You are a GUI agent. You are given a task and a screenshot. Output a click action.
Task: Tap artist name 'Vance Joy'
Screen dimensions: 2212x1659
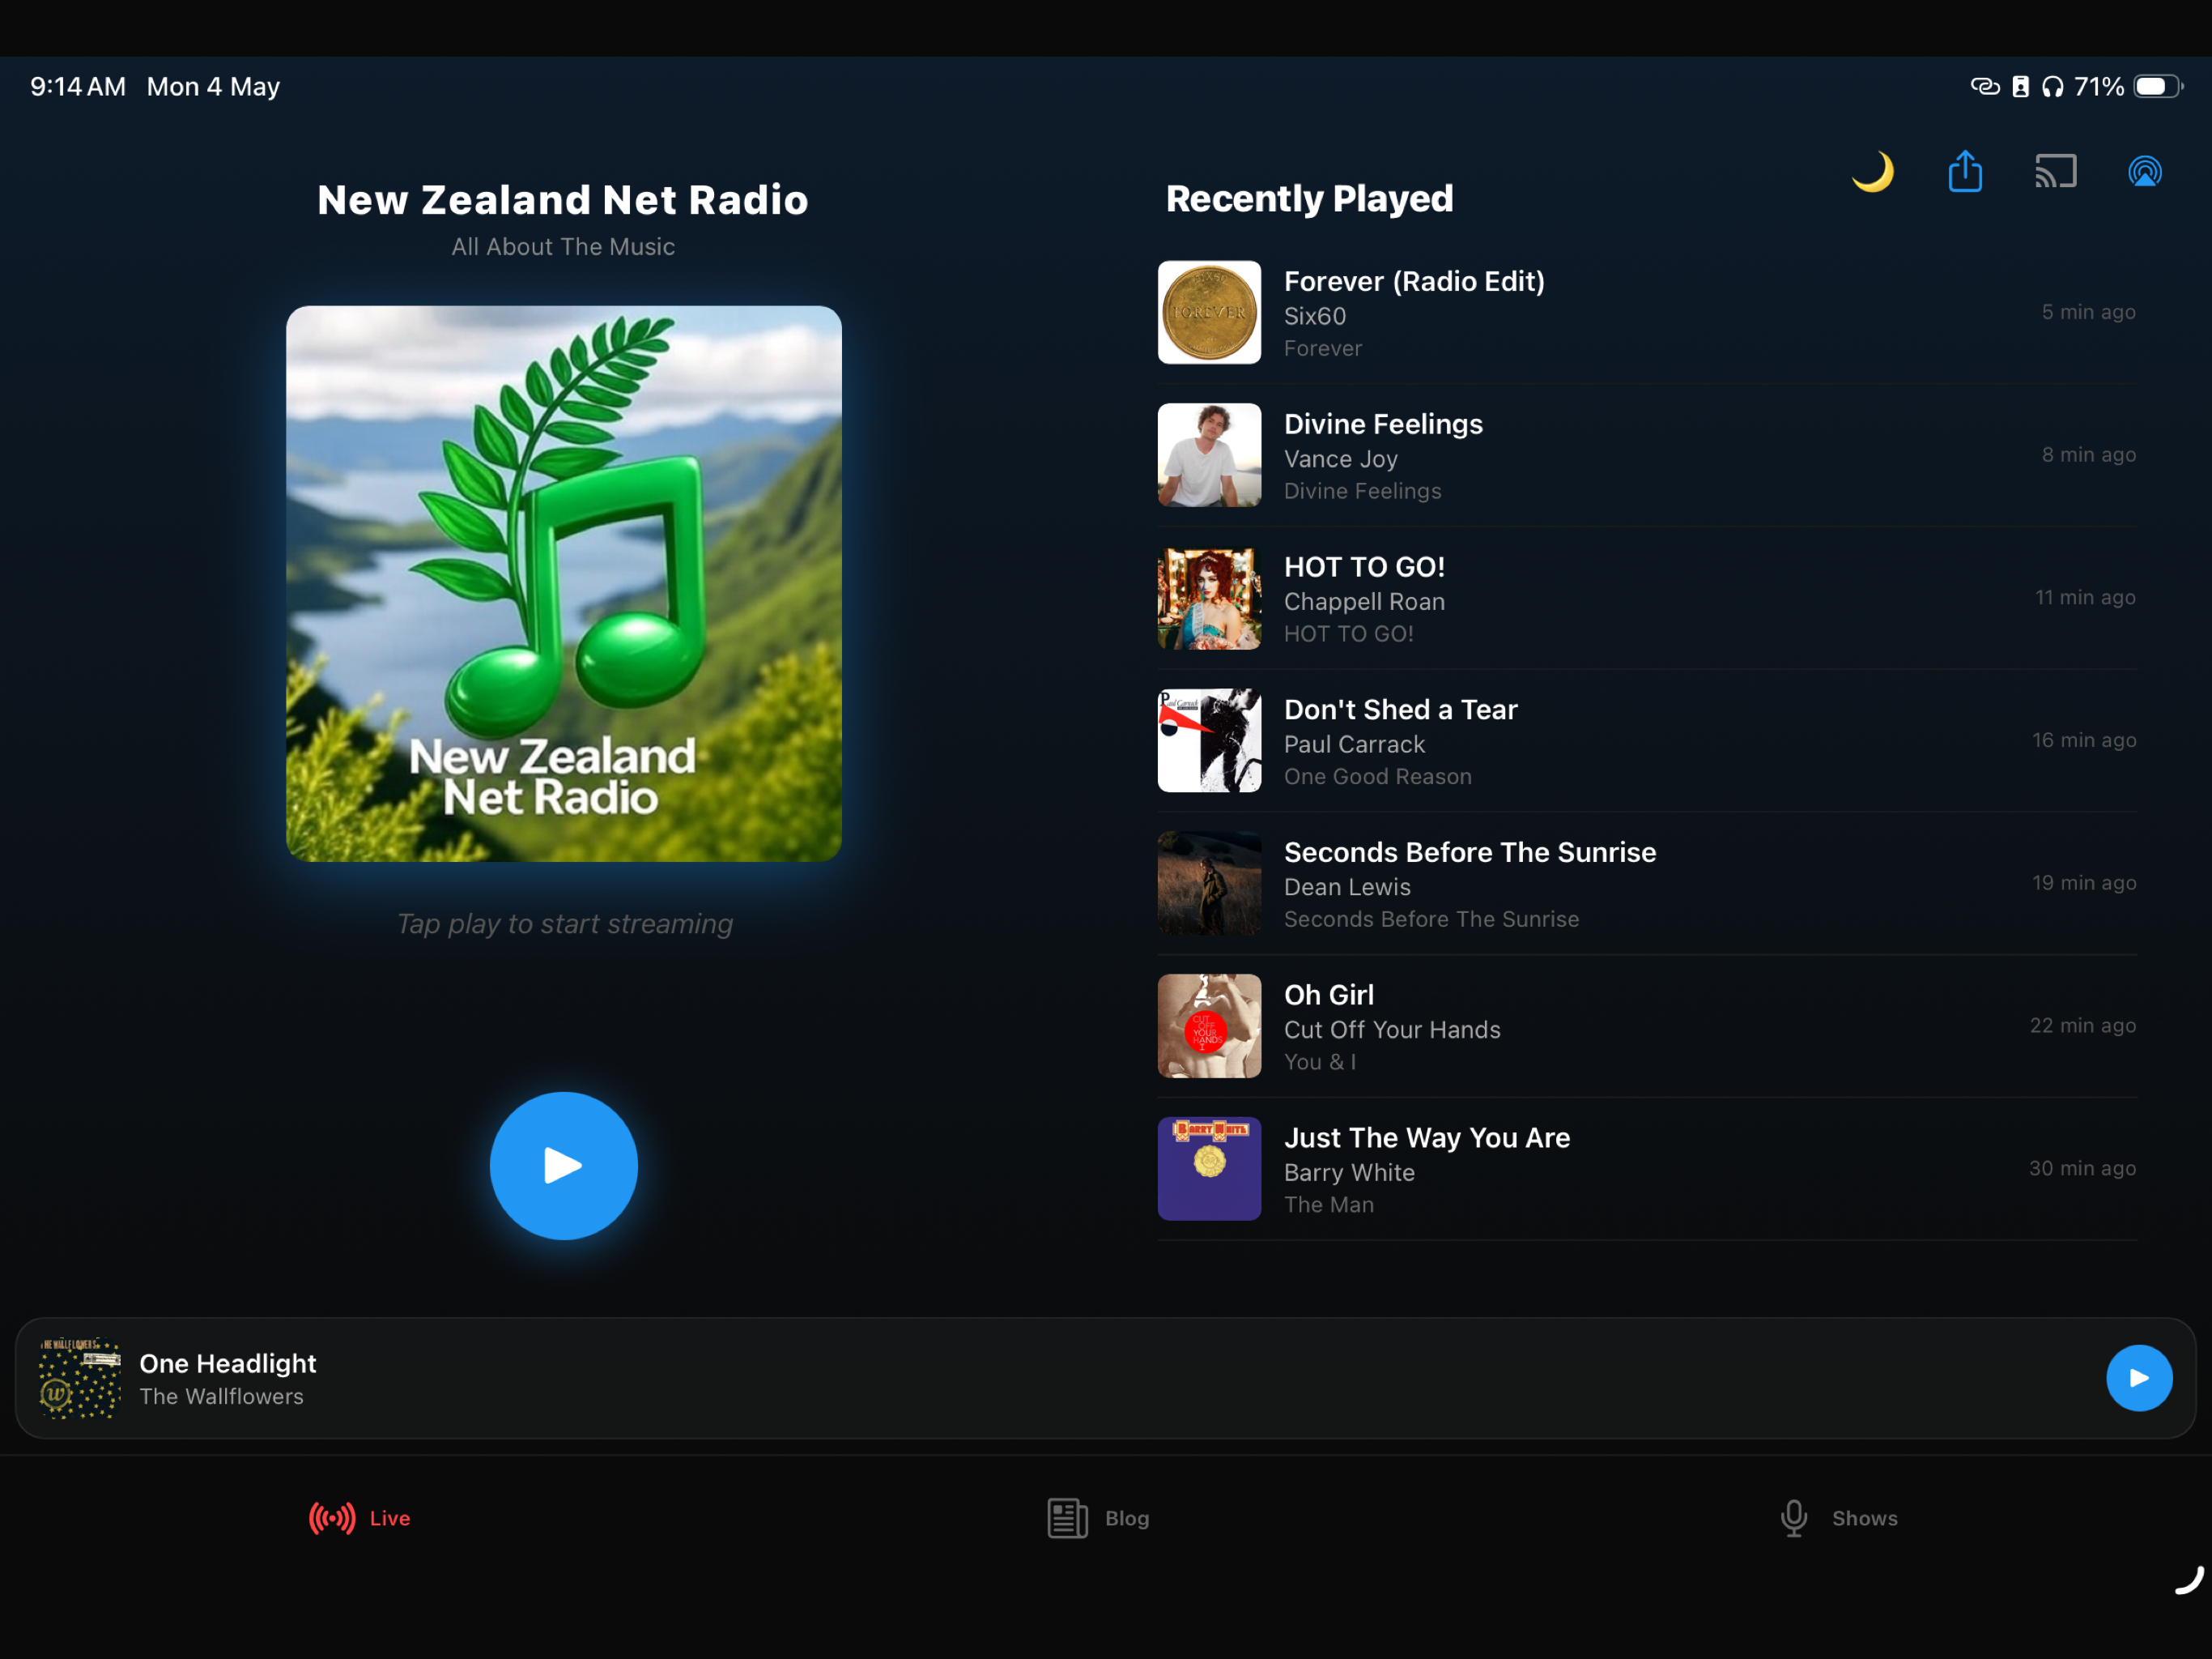tap(1340, 459)
